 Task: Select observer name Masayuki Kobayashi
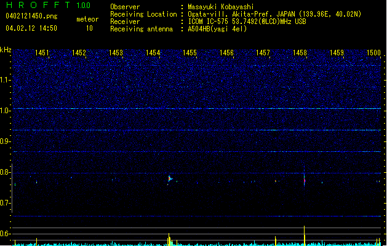[221, 7]
